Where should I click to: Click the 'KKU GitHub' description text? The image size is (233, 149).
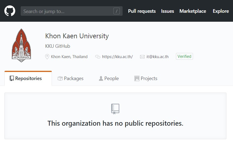click(x=58, y=46)
